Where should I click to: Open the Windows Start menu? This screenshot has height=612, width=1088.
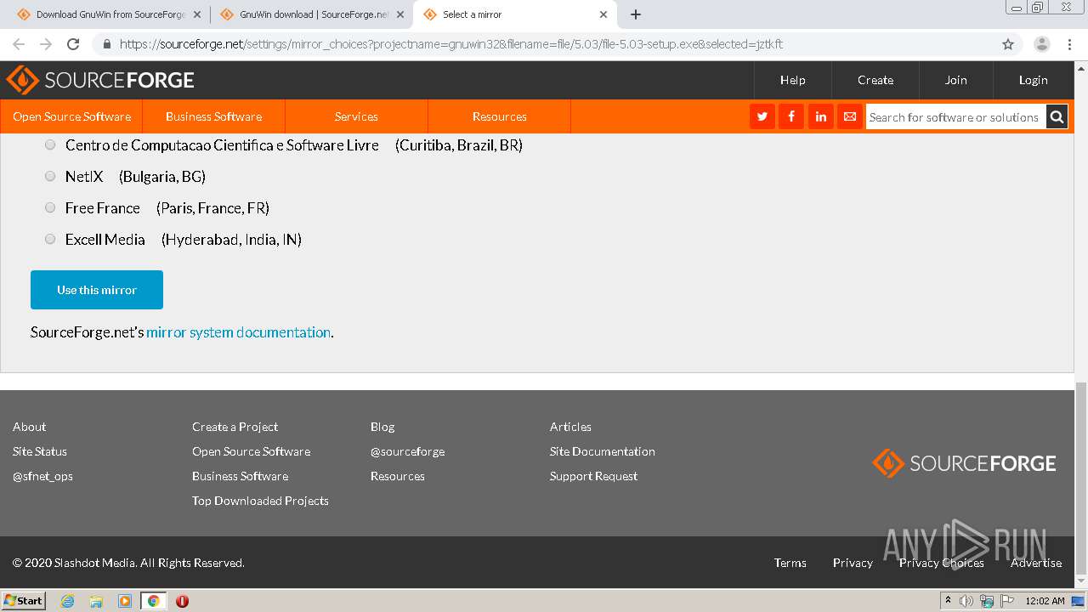click(x=23, y=601)
